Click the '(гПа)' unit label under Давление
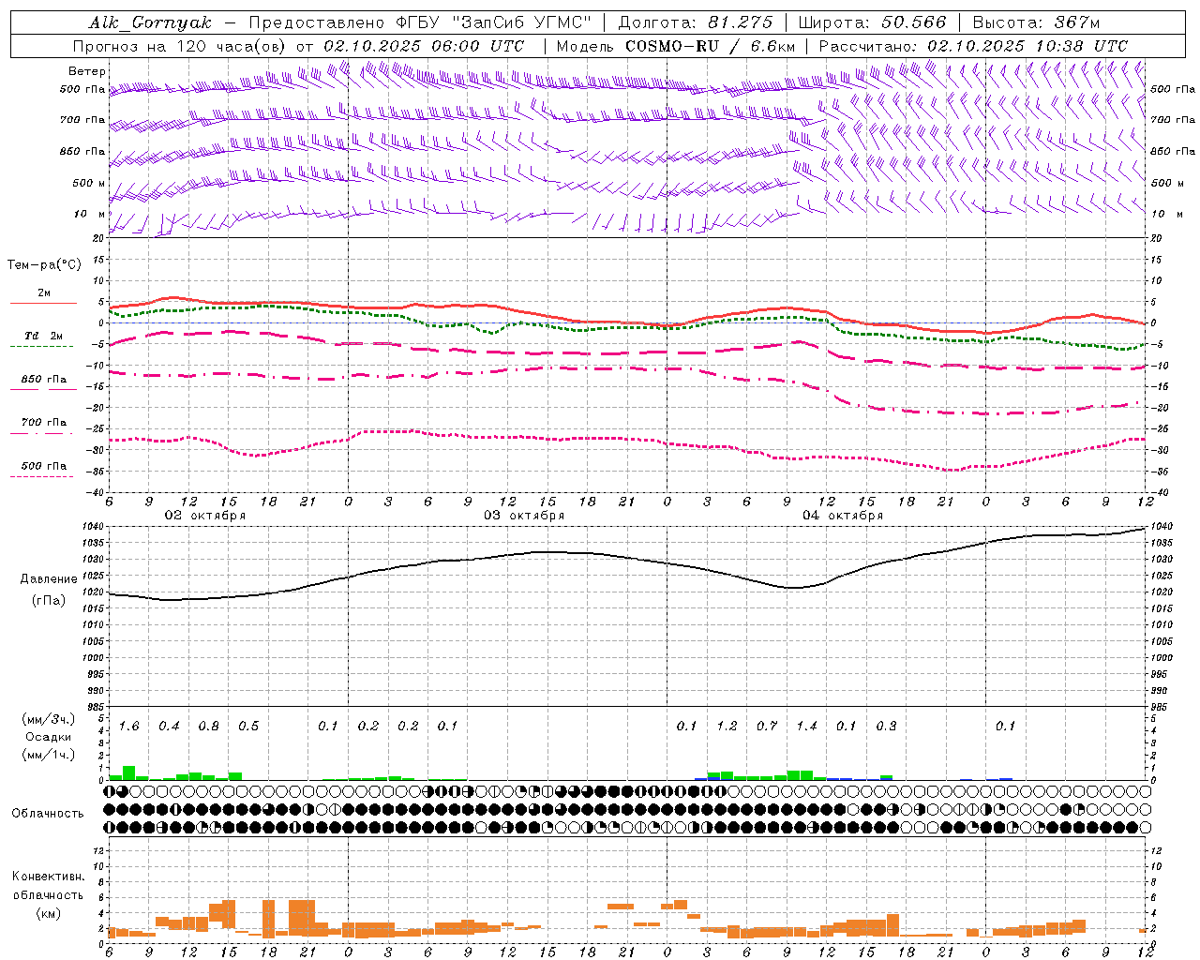This screenshot has height=960, width=1200. tap(49, 601)
